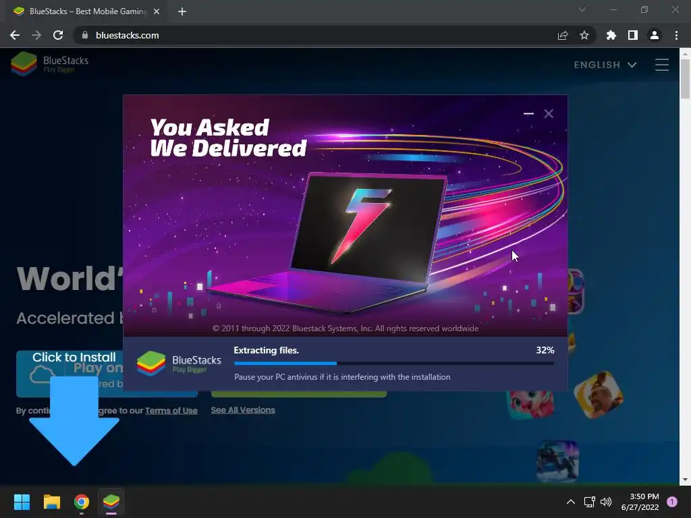Close the BlueStacks installer window
This screenshot has width=691, height=518.
click(x=549, y=113)
